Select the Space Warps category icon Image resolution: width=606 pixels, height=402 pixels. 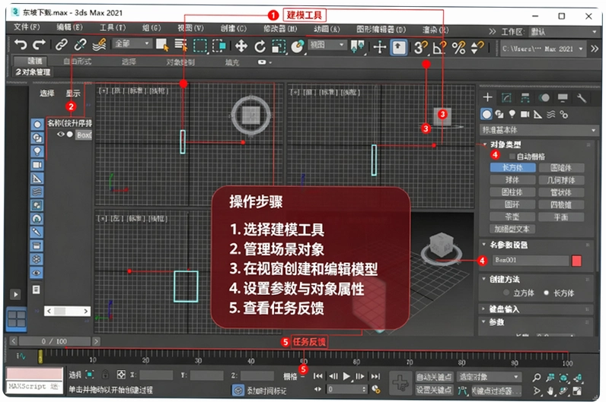[x=551, y=114]
